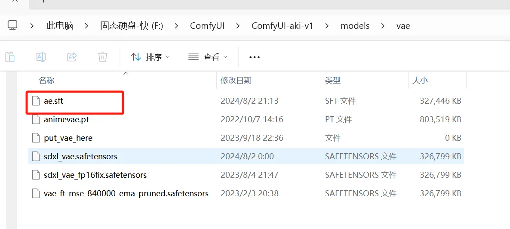Open the 排序 sort dropdown
This screenshot has height=229, width=510.
pyautogui.click(x=150, y=57)
